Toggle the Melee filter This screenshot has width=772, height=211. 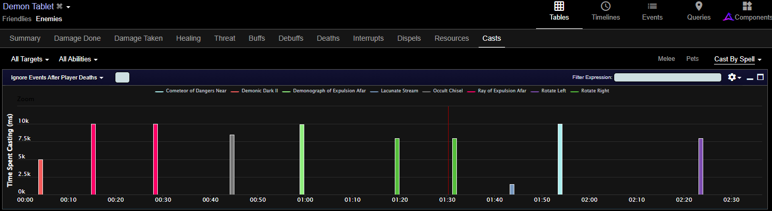666,59
